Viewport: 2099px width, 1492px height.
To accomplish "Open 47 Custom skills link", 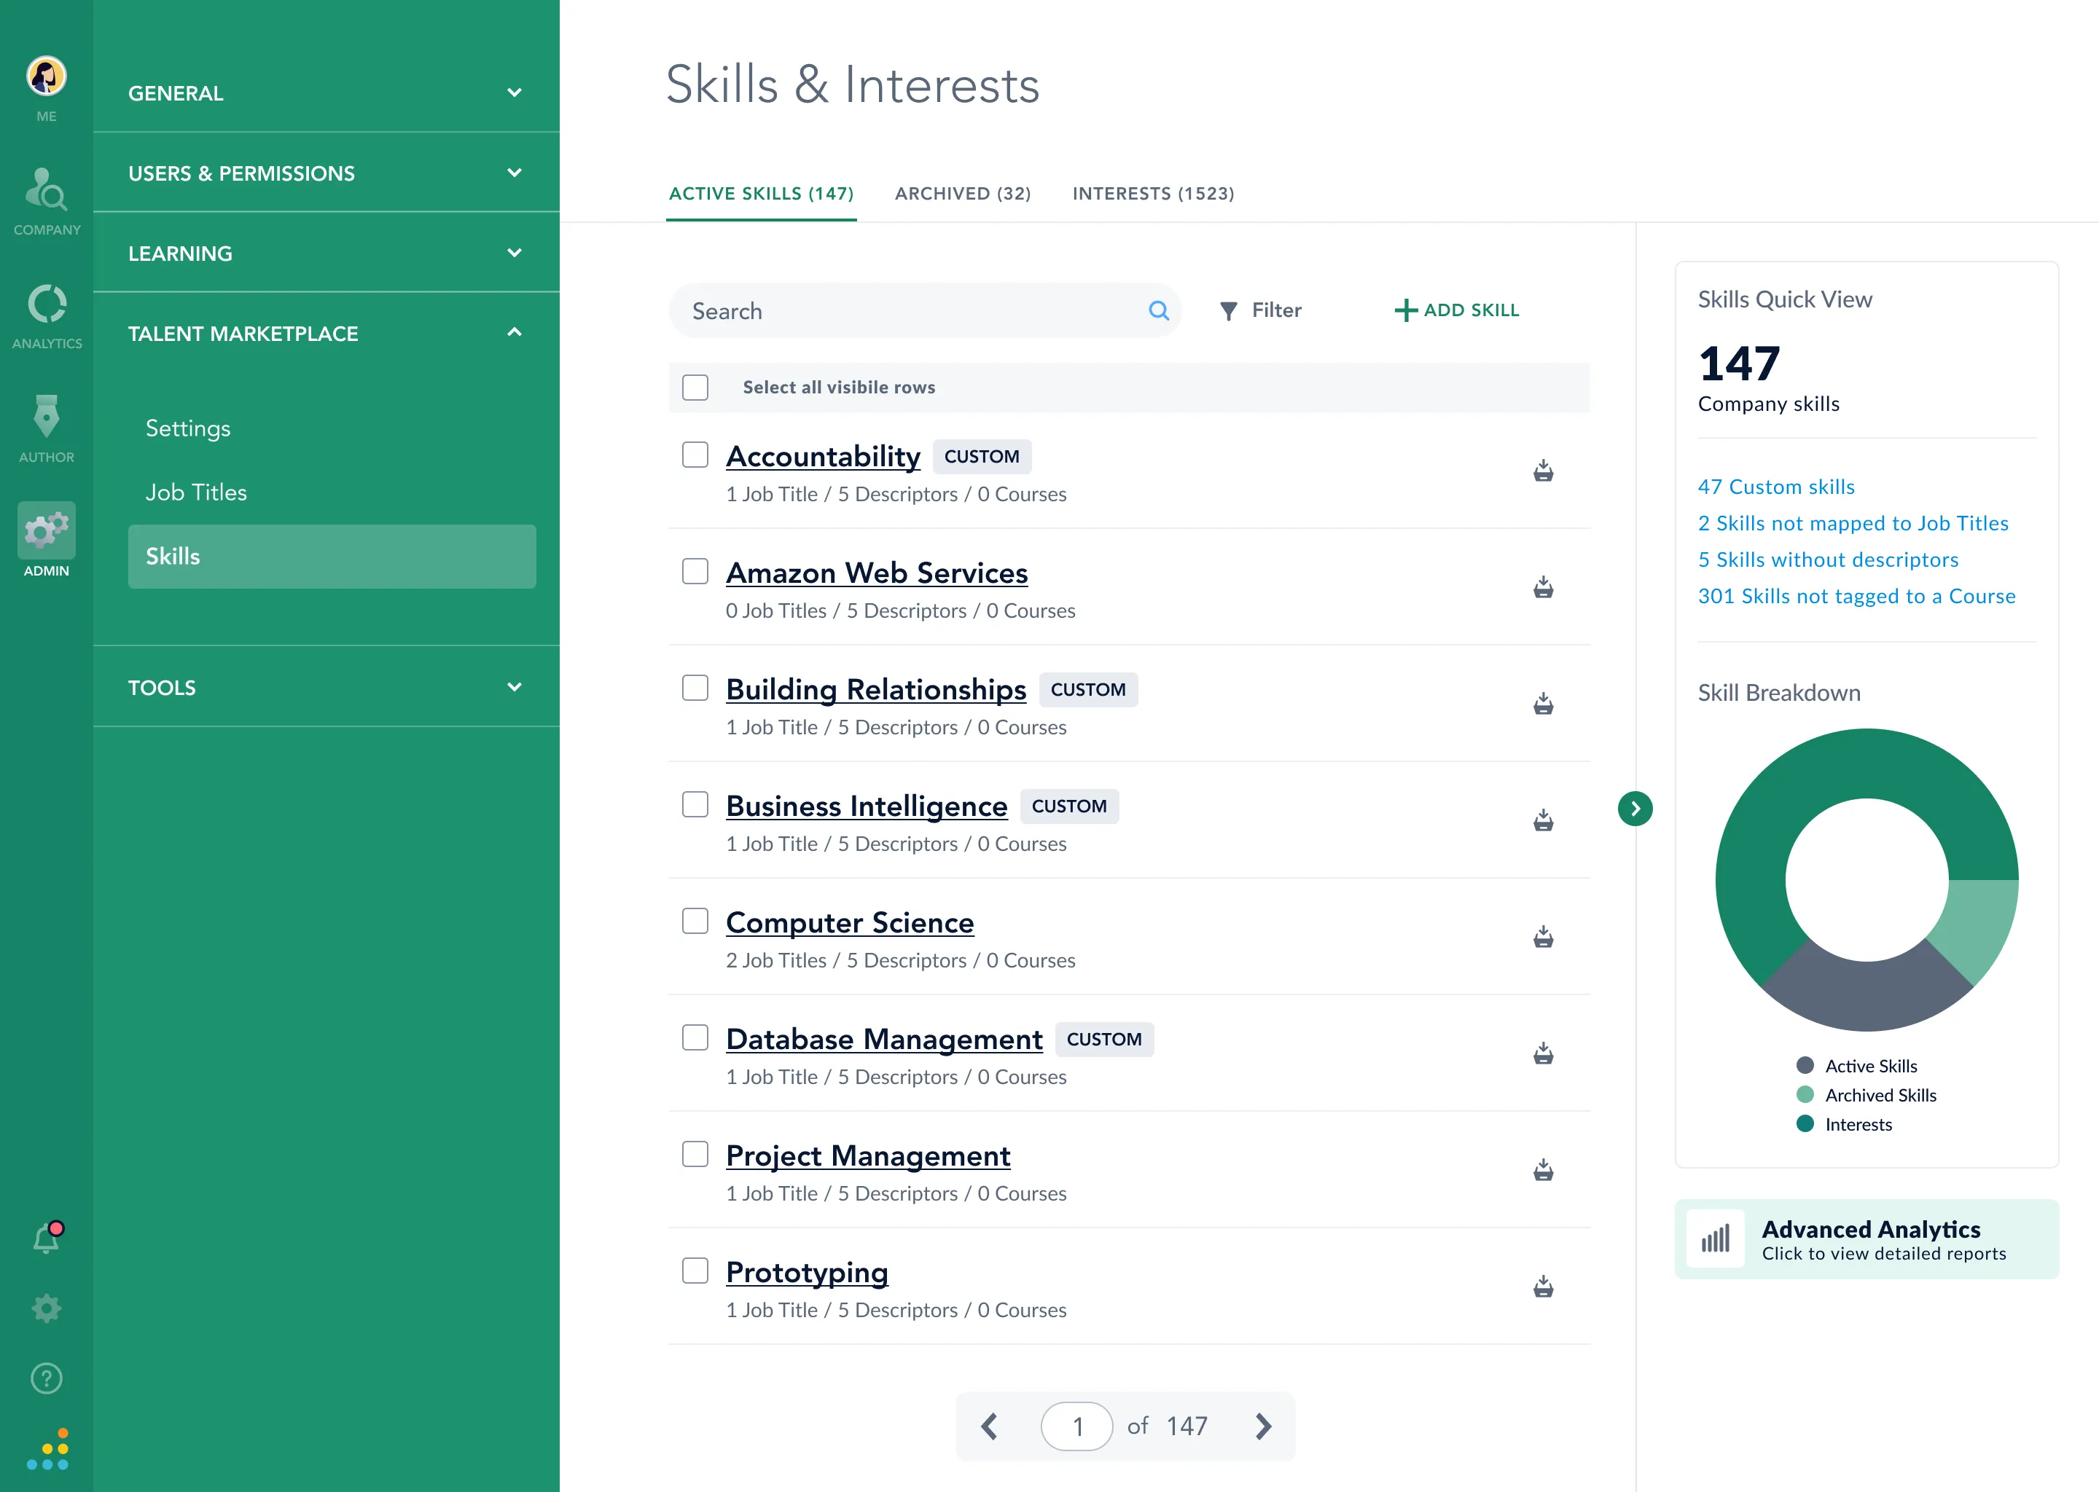I will [x=1775, y=487].
